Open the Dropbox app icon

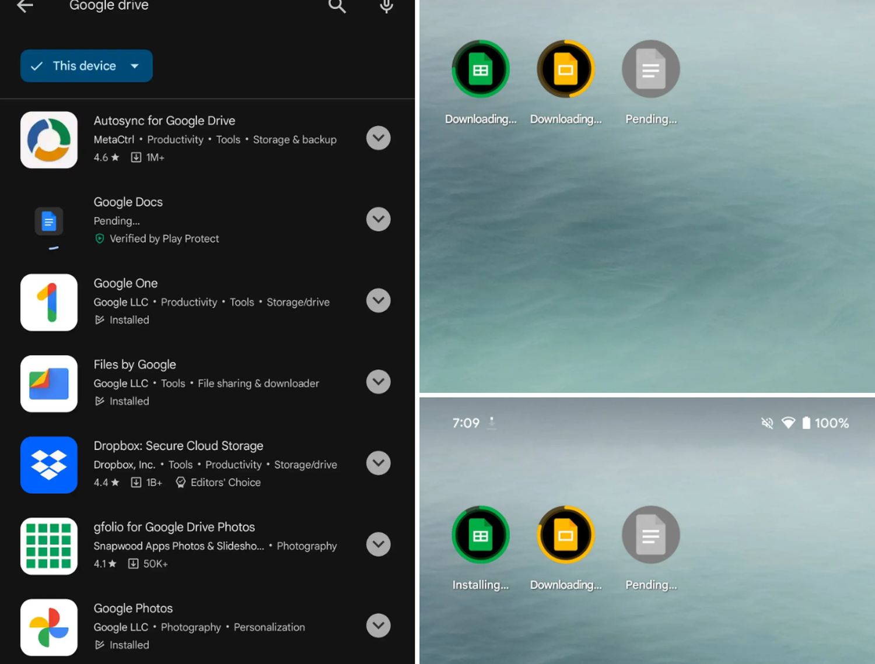pos(49,465)
